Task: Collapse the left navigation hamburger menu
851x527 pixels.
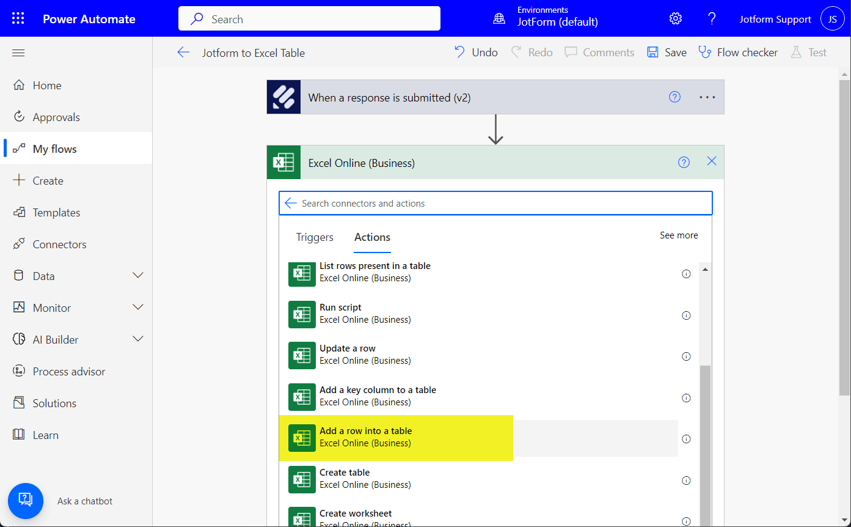Action: pos(18,53)
